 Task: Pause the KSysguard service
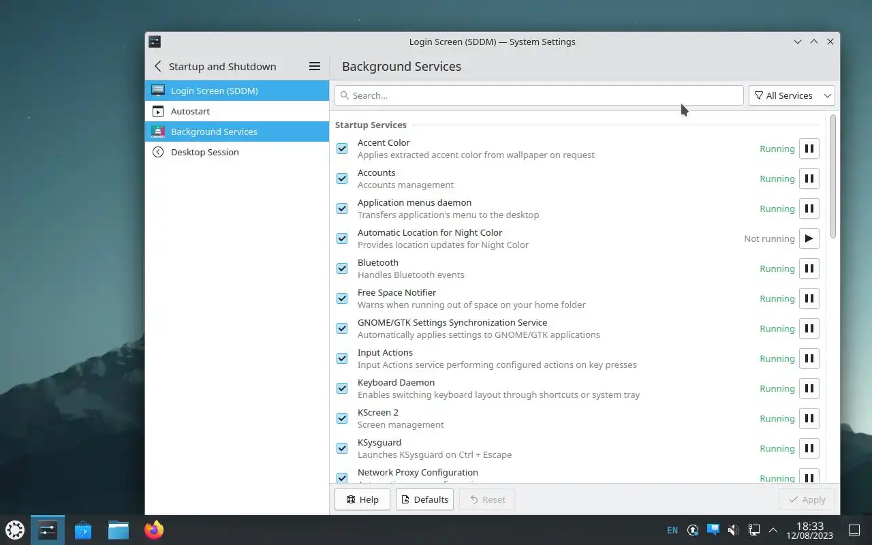tap(809, 448)
